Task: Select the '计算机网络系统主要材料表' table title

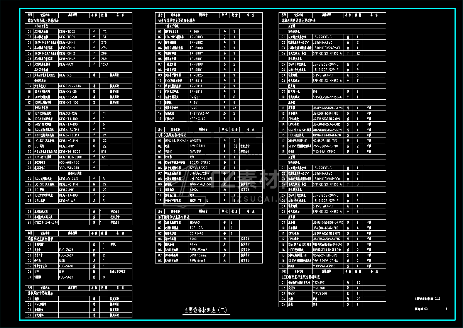Action: pos(298,20)
